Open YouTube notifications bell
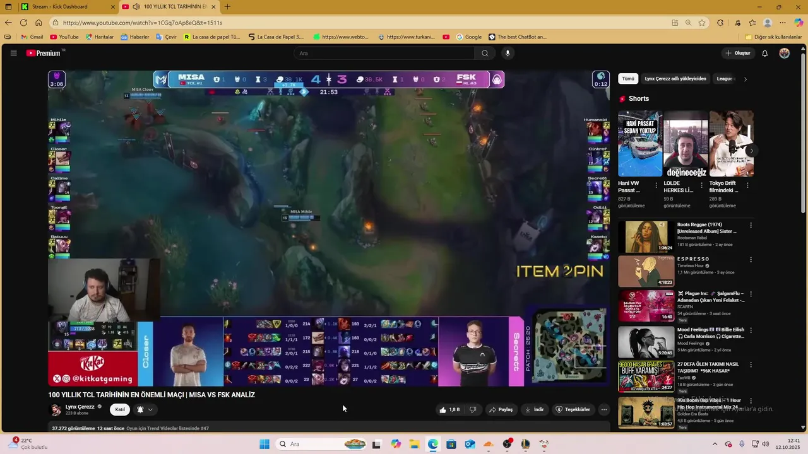Viewport: 808px width, 454px height. (x=764, y=53)
